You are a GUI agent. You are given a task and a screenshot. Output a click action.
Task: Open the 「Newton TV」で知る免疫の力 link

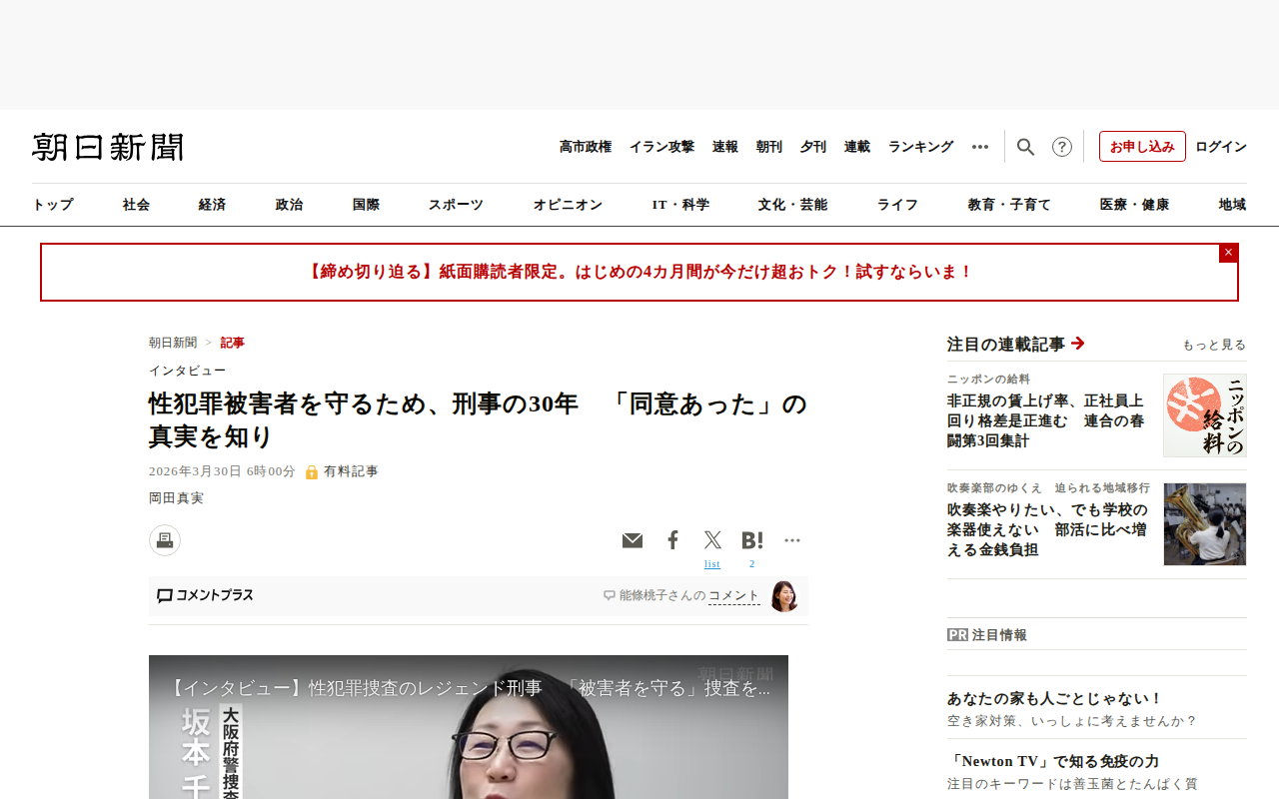pyautogui.click(x=1053, y=762)
